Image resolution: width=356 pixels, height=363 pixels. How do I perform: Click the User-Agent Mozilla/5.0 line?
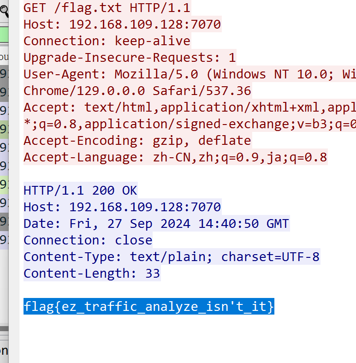[x=190, y=74]
